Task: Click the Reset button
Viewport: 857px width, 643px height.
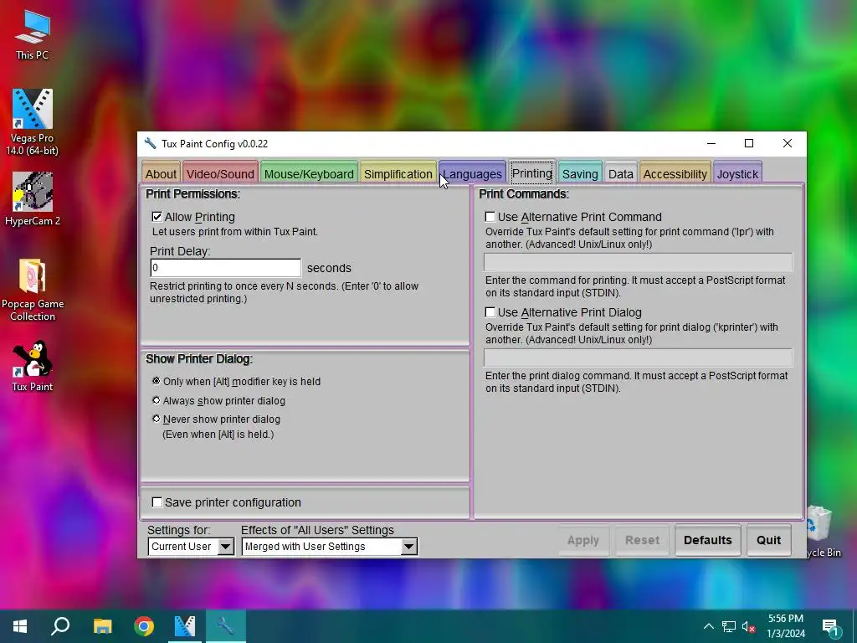Action: tap(642, 540)
